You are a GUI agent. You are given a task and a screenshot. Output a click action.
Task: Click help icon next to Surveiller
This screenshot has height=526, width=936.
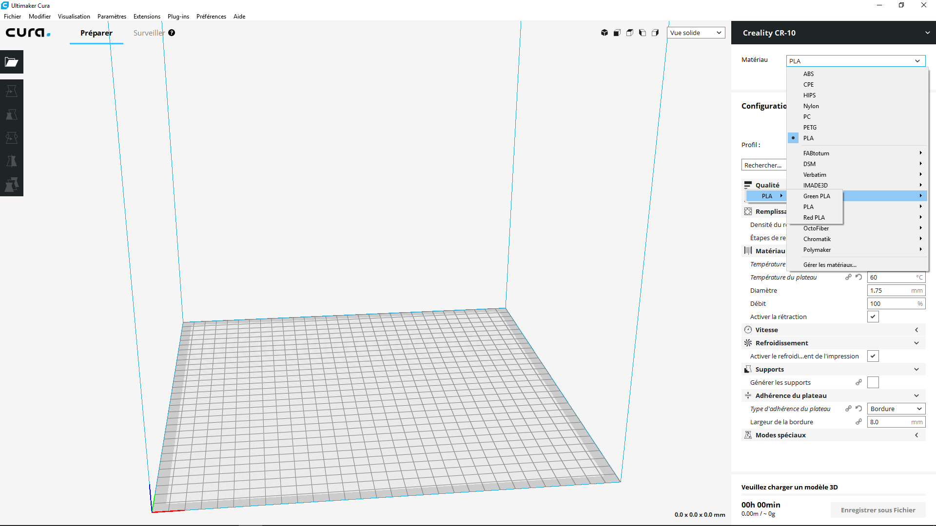[x=172, y=33]
